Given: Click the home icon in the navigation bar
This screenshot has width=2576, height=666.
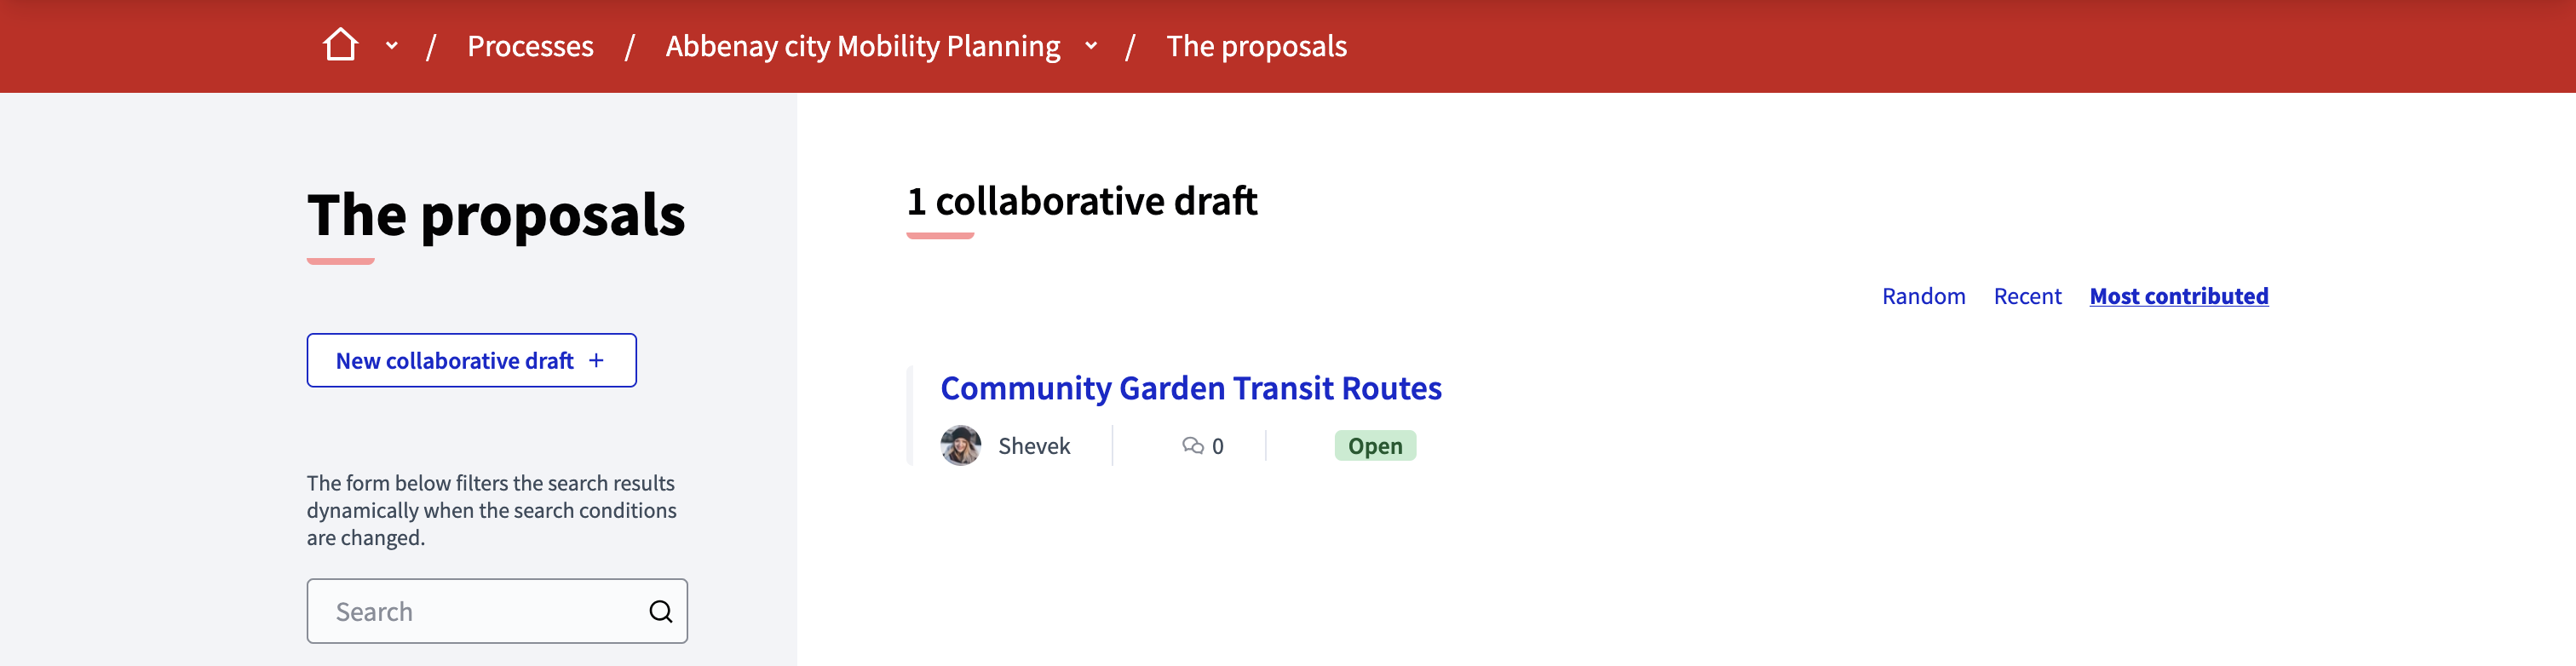Looking at the screenshot, I should coord(341,43).
